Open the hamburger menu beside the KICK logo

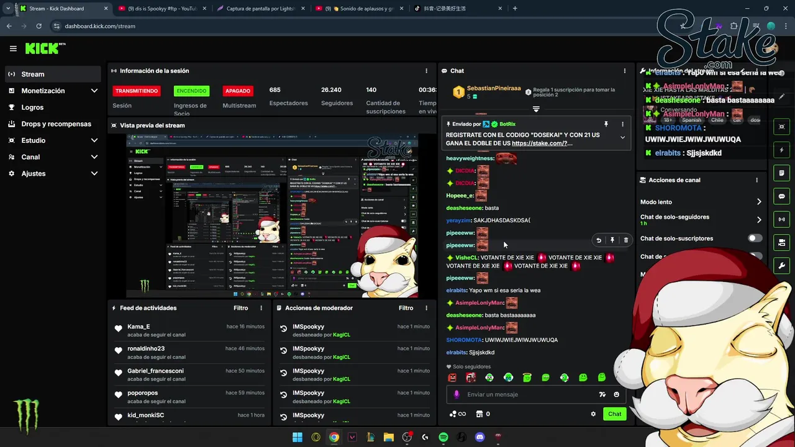tap(13, 48)
